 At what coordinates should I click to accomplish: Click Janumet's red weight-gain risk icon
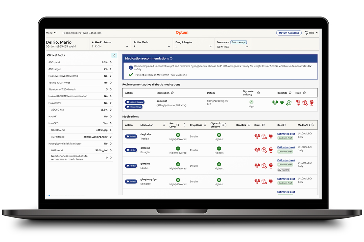pos(305,103)
